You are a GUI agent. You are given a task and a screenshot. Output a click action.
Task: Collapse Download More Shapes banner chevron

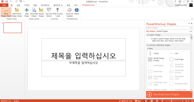(191, 92)
